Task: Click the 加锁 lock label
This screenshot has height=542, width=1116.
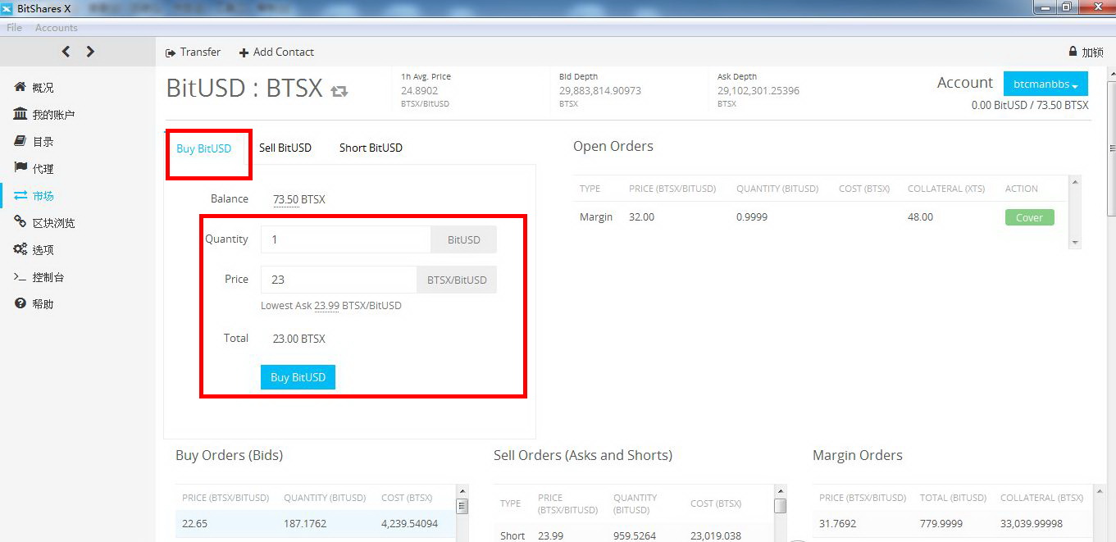Action: 1092,52
